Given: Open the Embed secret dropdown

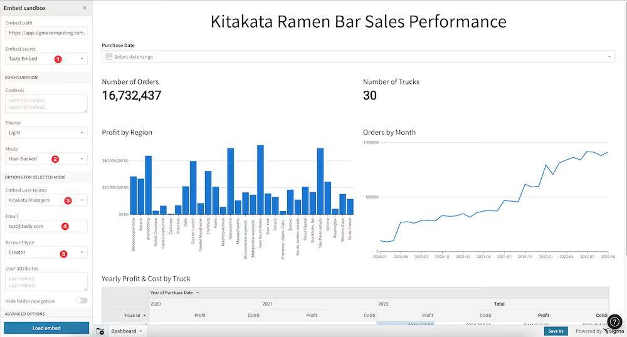Looking at the screenshot, I should click(46, 59).
